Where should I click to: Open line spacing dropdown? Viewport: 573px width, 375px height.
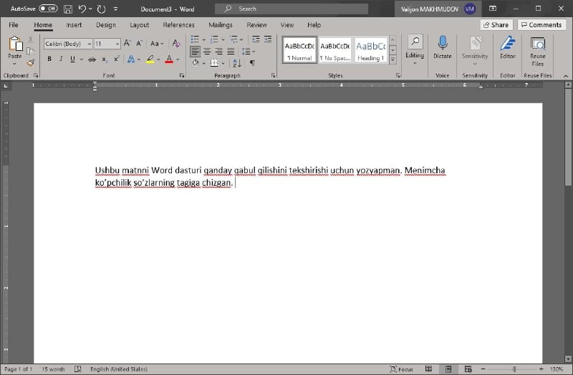coord(248,51)
